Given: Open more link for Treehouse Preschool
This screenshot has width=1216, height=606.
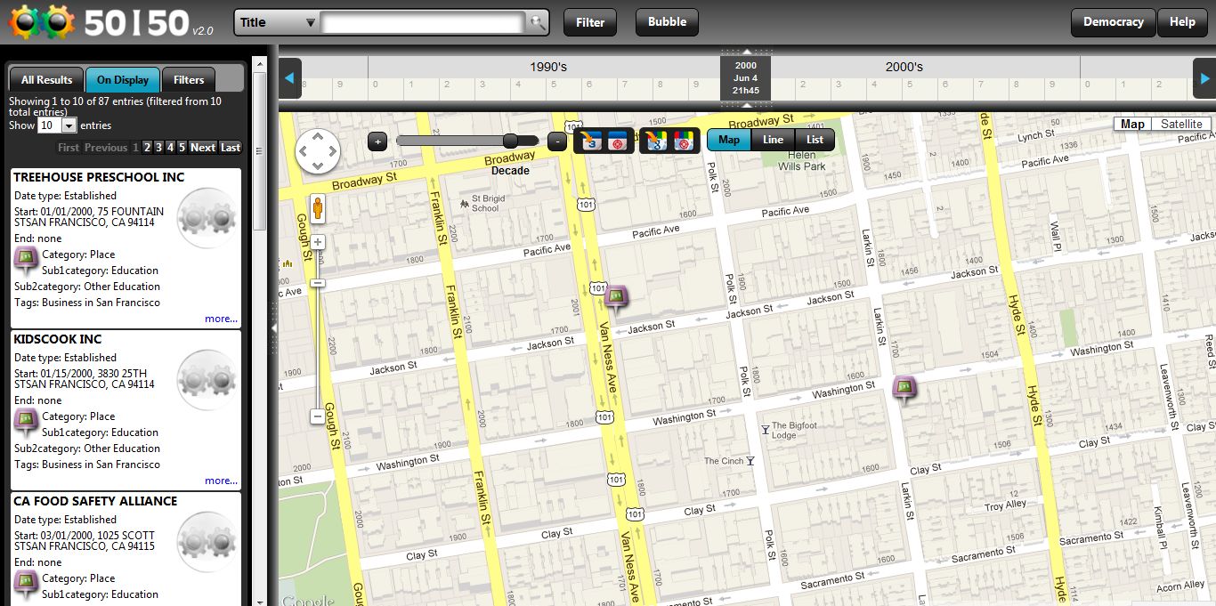Looking at the screenshot, I should point(221,319).
